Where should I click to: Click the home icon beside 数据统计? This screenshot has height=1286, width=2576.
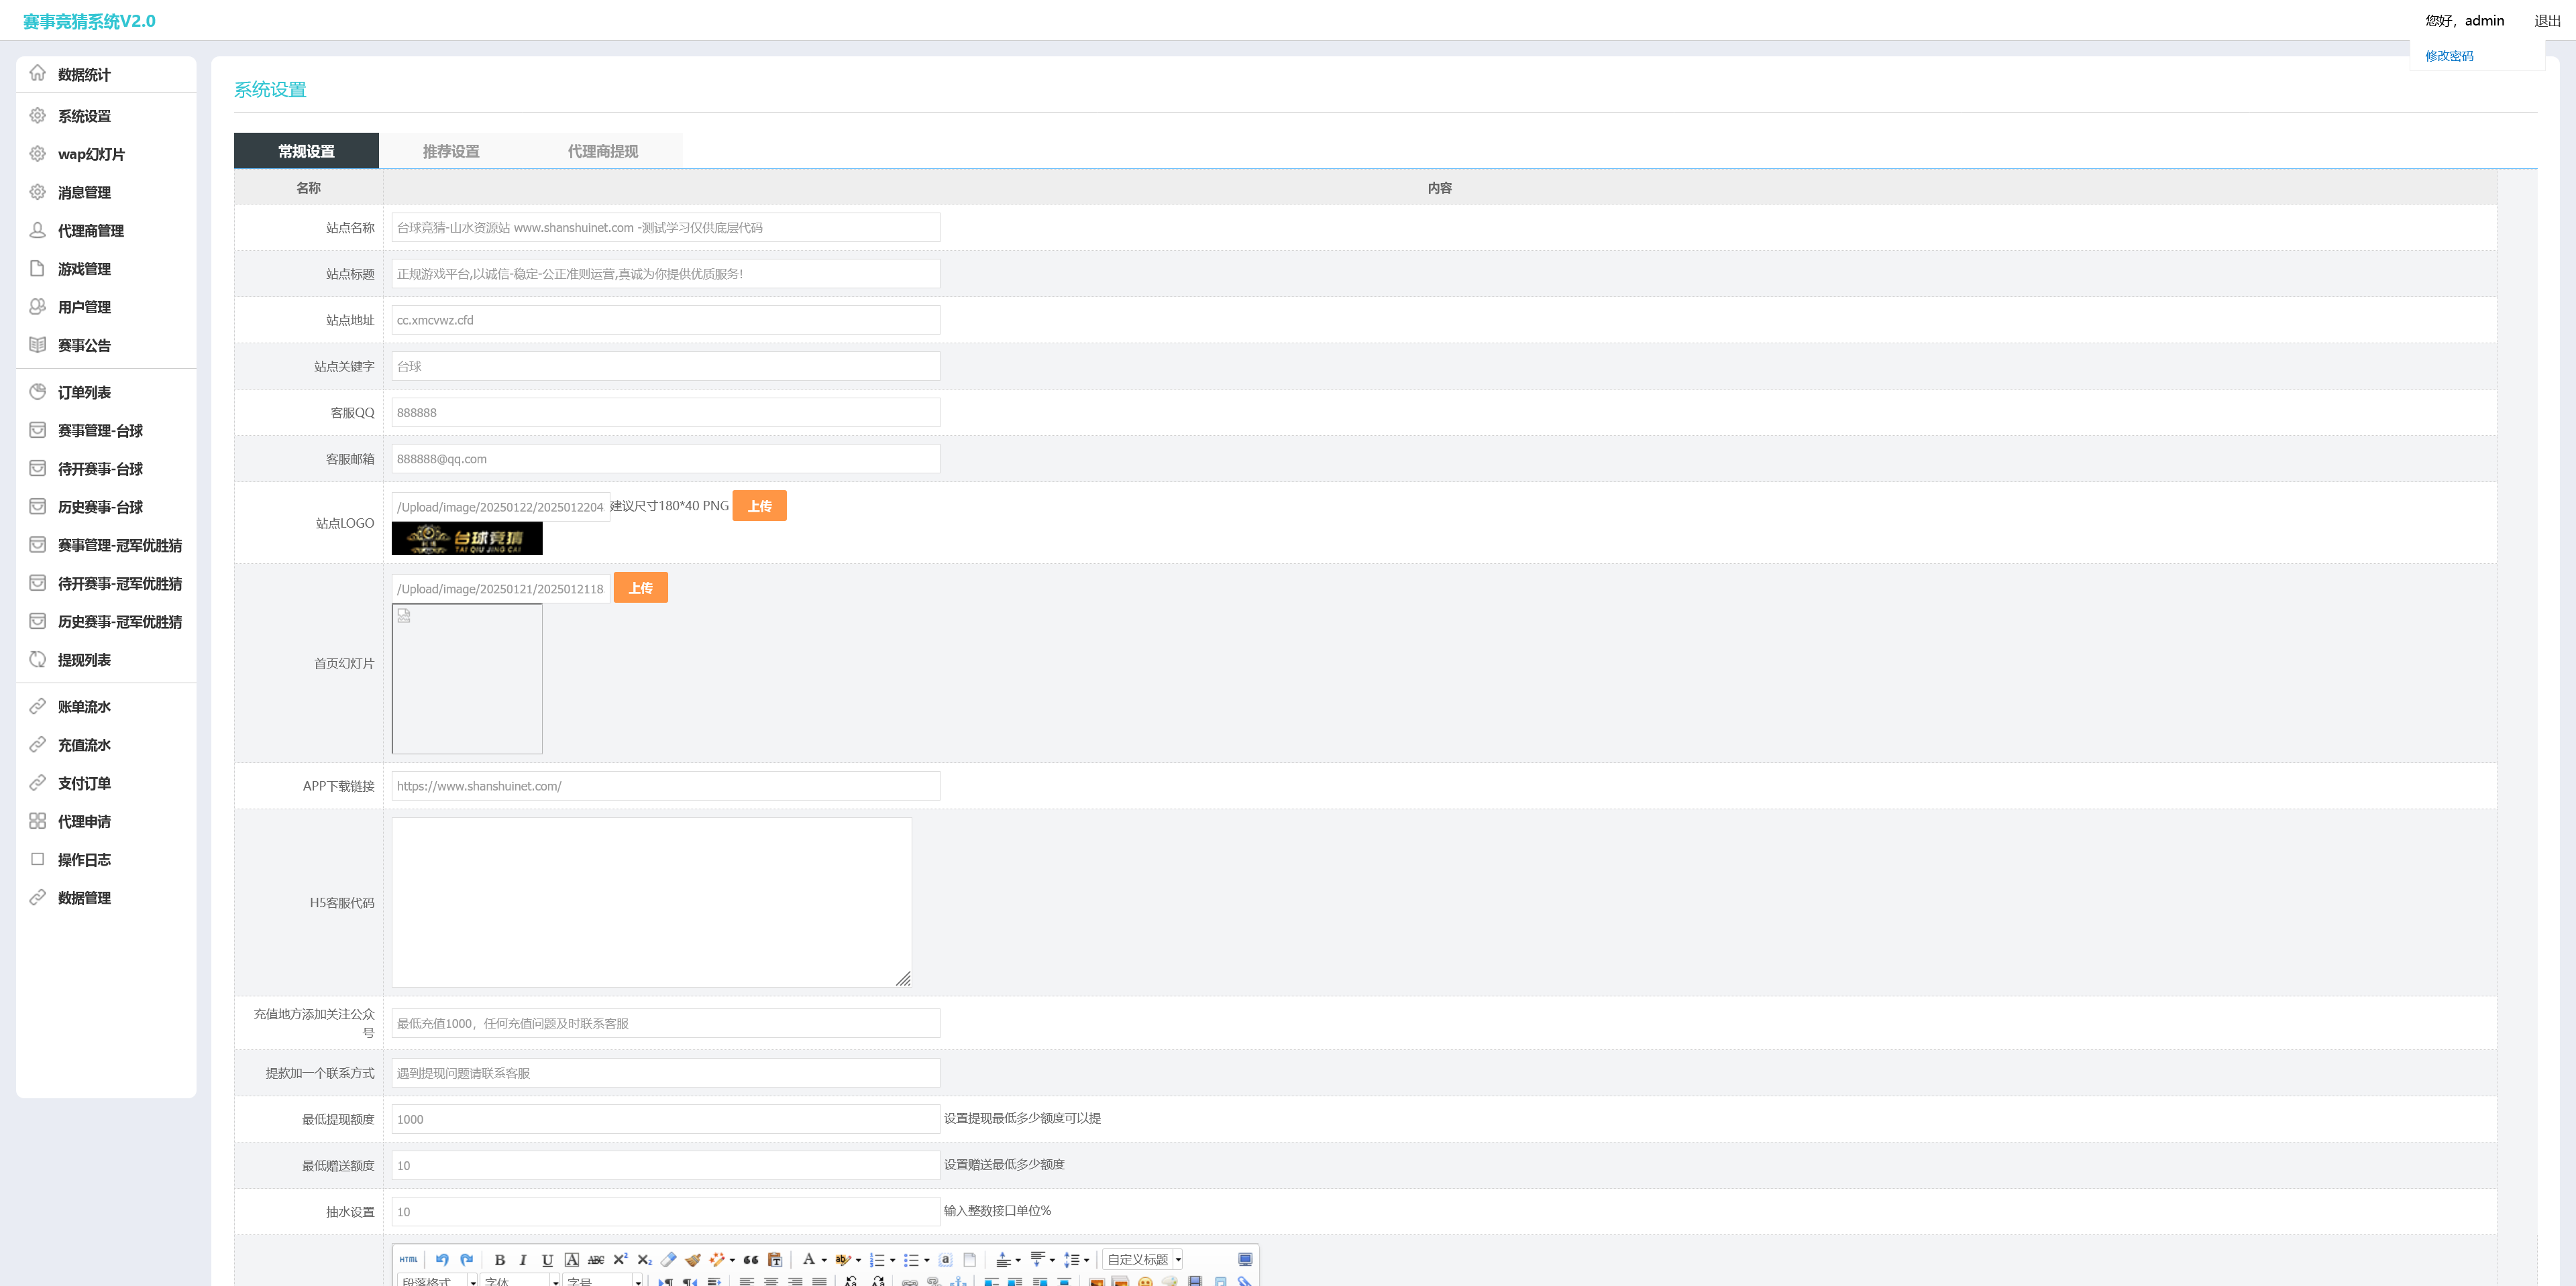pos(38,73)
